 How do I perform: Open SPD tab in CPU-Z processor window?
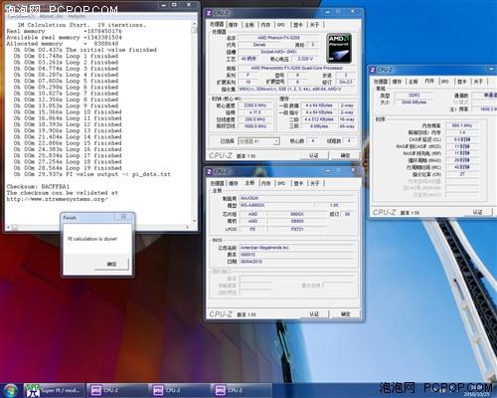click(x=281, y=25)
